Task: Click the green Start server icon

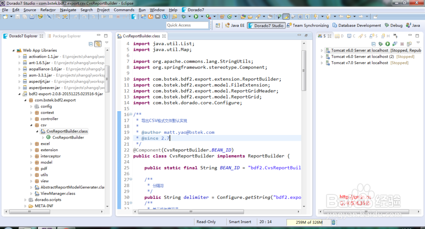Action: pos(388,44)
